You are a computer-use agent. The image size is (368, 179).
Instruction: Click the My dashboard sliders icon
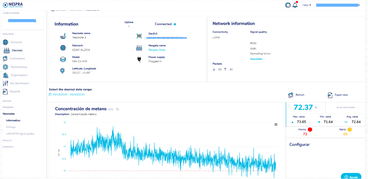5,83
